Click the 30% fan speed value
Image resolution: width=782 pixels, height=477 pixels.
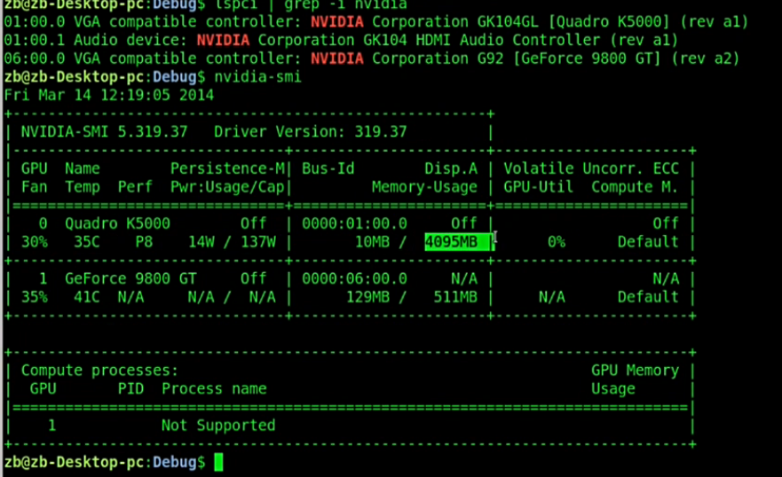[35, 242]
